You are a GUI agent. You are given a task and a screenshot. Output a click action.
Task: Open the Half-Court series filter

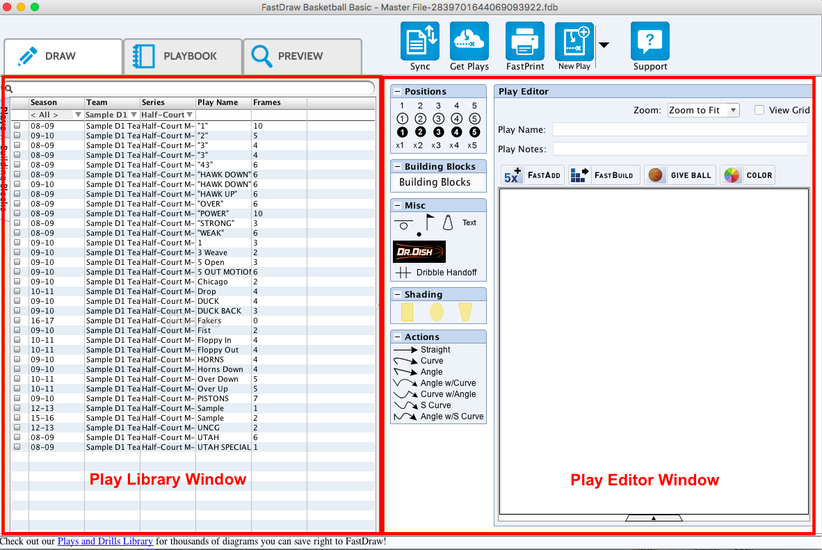pyautogui.click(x=190, y=115)
